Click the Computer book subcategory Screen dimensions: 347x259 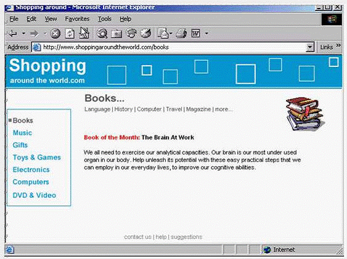pos(149,110)
